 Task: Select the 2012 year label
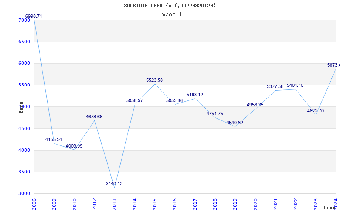(94, 204)
